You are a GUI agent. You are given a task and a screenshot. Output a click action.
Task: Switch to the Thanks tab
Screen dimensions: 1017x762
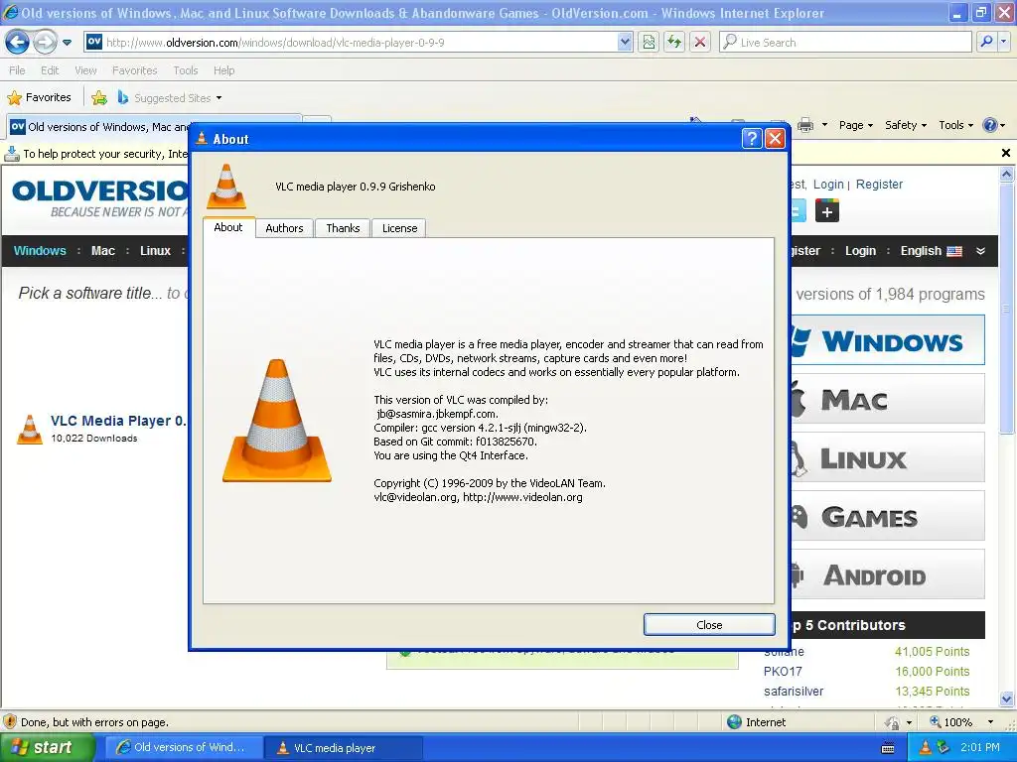343,228
